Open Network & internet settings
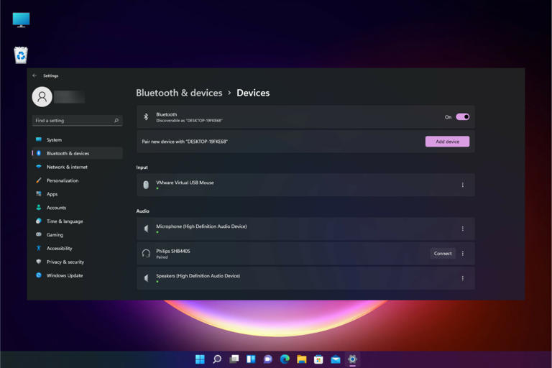The height and width of the screenshot is (368, 552). 77,167
